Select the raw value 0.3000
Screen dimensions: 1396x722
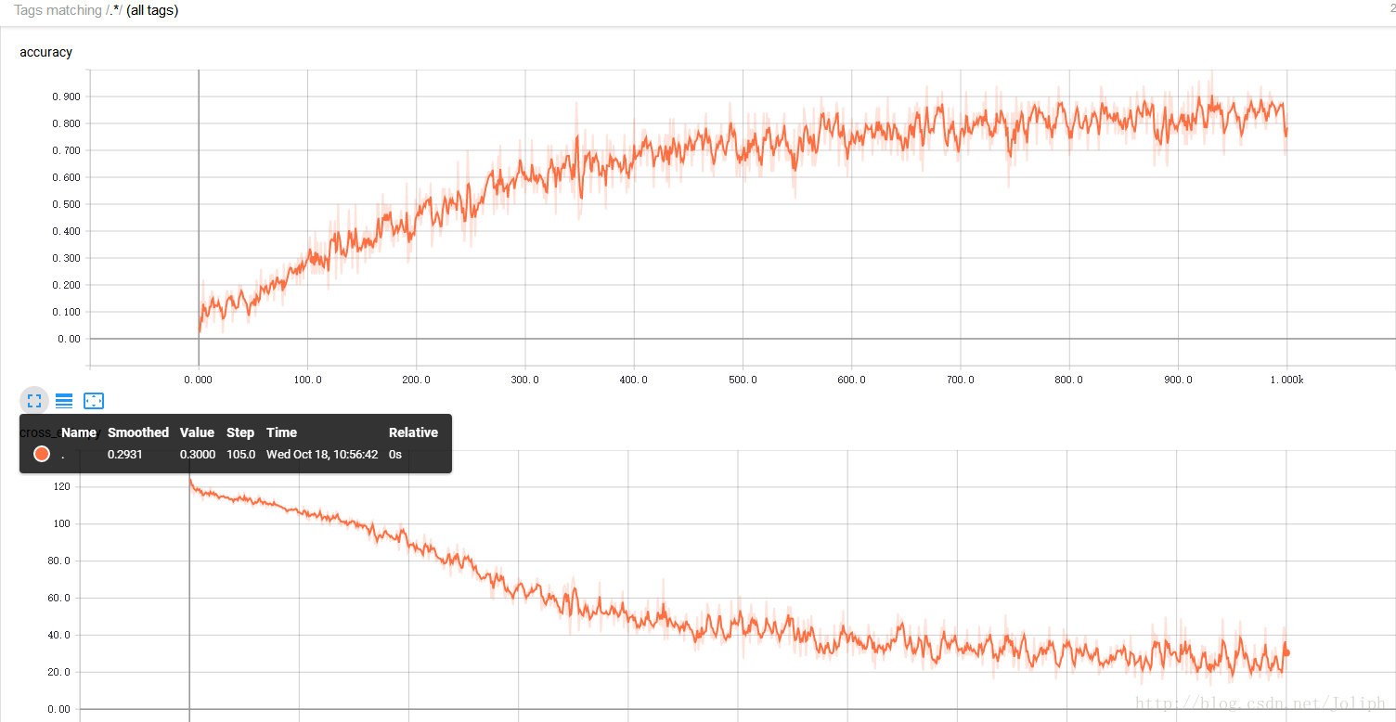point(198,455)
